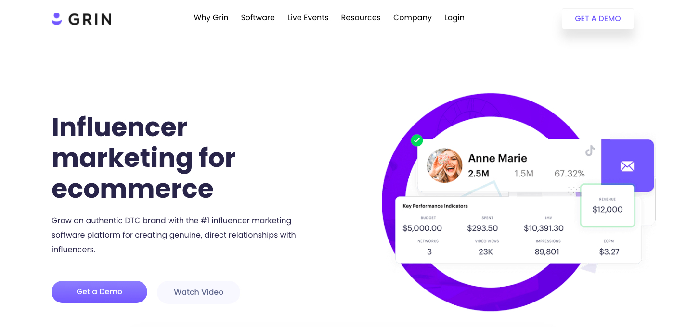Click the $12,000 revenue card

point(608,205)
